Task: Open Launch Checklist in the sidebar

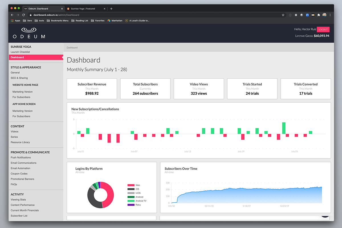Action: click(x=20, y=52)
